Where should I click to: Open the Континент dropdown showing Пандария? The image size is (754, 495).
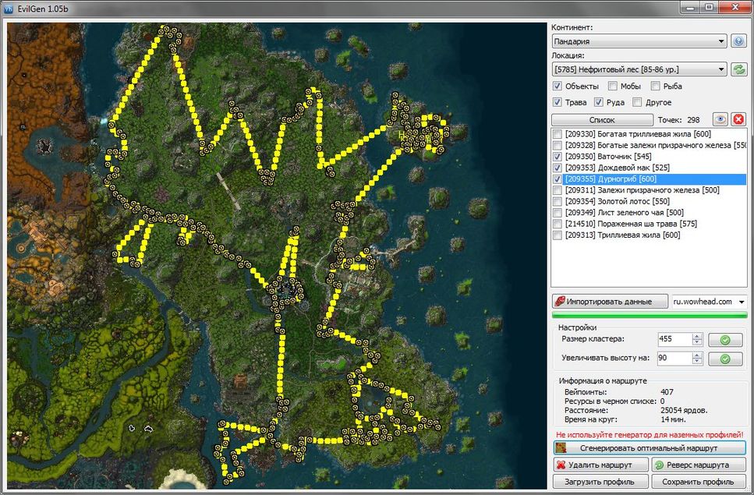pyautogui.click(x=639, y=41)
